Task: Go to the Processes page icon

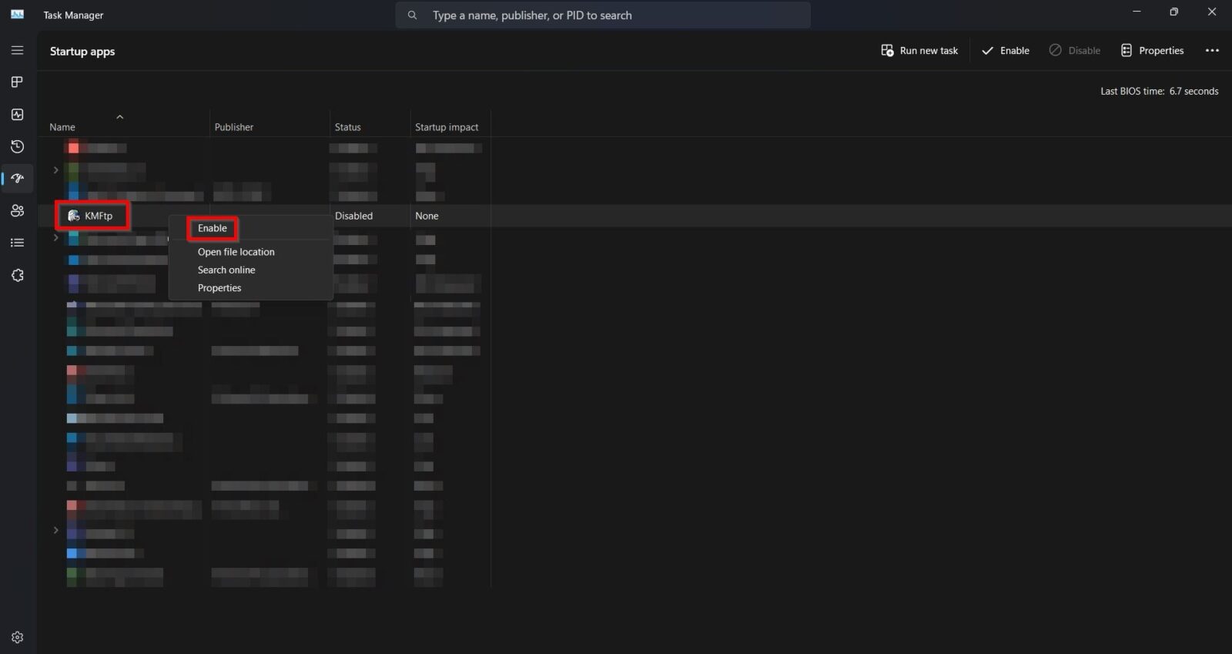Action: click(x=17, y=82)
